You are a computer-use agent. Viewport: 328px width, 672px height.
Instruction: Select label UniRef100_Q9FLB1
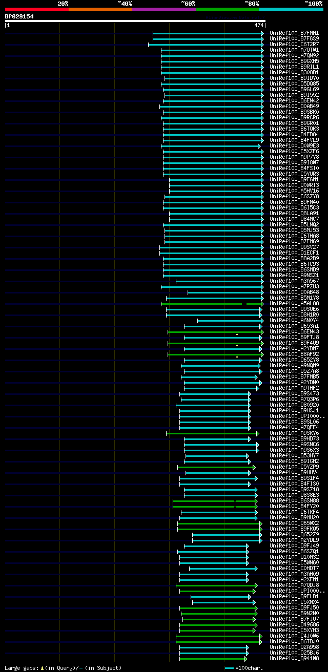tap(294, 596)
